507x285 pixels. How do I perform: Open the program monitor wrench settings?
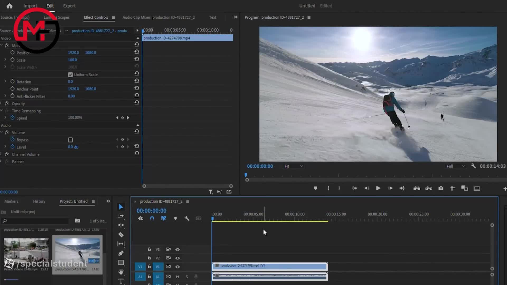point(473,166)
